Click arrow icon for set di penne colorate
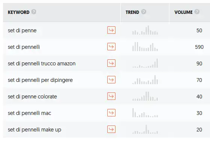The height and width of the screenshot is (142, 210). click(111, 96)
